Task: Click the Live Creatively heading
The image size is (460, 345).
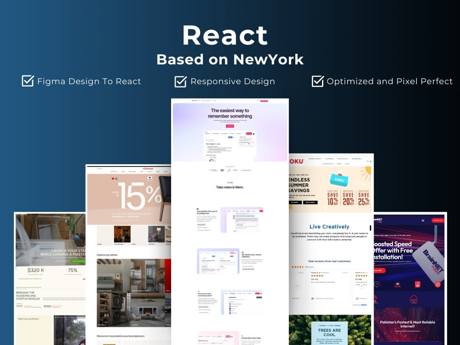Action: tap(329, 226)
